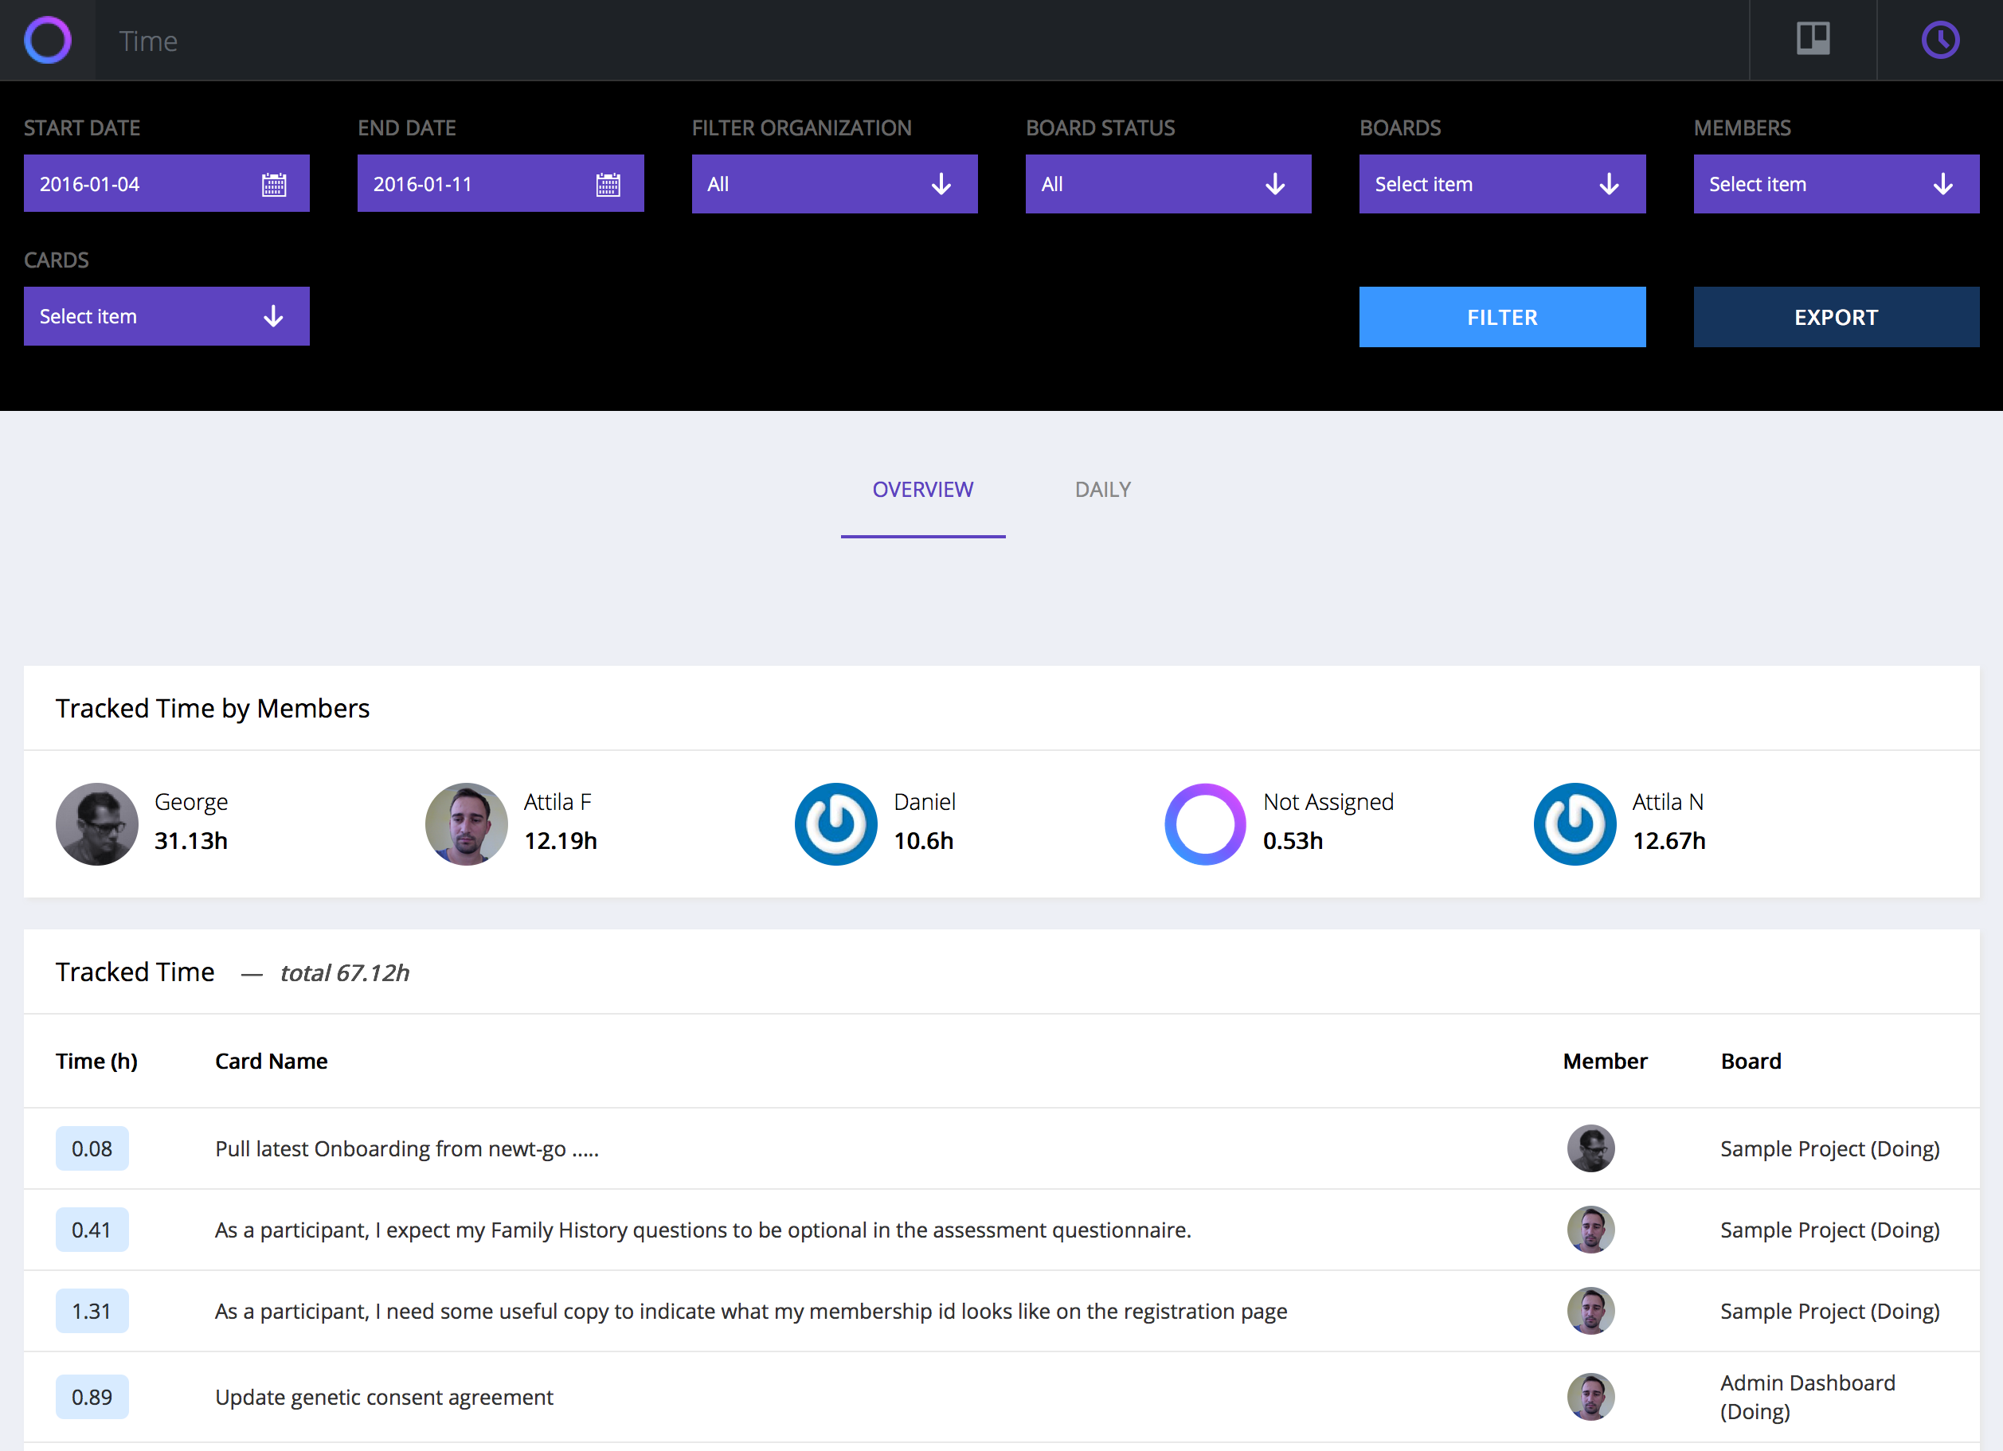Click the time tracking clock icon
This screenshot has width=2003, height=1451.
(1939, 40)
